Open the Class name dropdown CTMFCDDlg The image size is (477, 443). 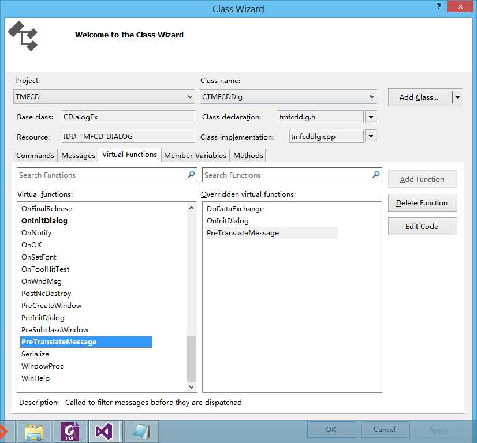[288, 97]
